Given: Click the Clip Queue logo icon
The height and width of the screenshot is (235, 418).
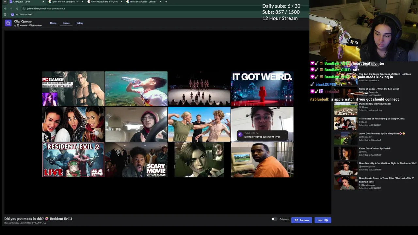Looking at the screenshot, I should pyautogui.click(x=8, y=23).
